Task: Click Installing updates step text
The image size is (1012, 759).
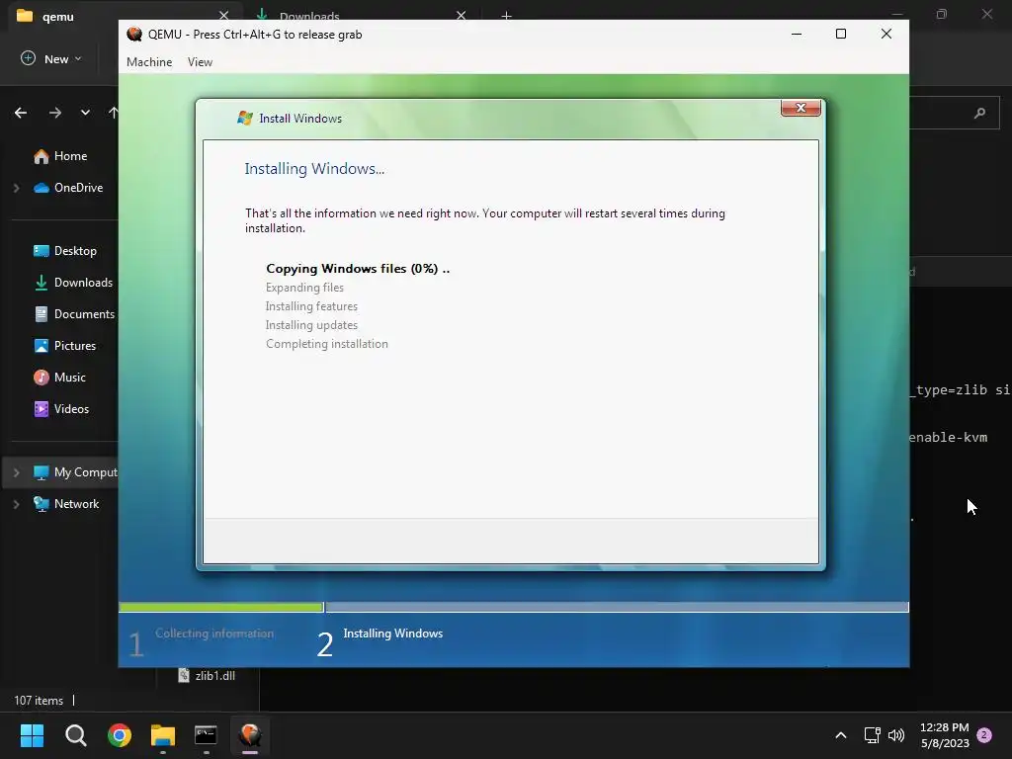Action: pyautogui.click(x=311, y=325)
